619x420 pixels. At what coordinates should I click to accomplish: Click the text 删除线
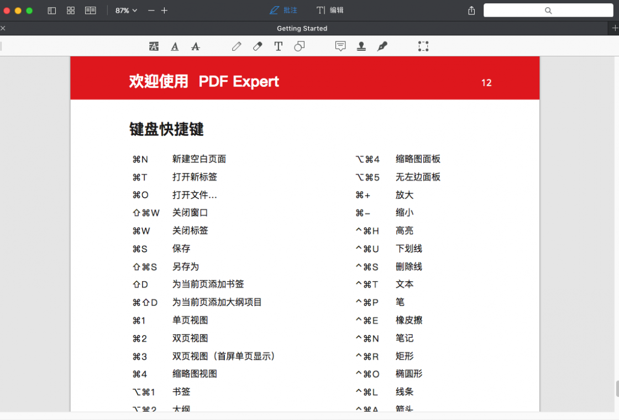click(x=409, y=266)
